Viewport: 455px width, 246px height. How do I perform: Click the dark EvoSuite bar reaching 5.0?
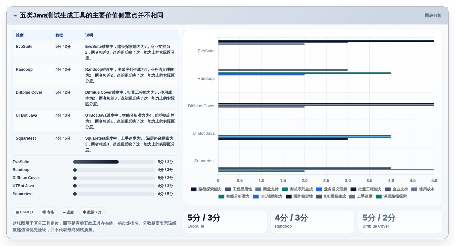326,41
